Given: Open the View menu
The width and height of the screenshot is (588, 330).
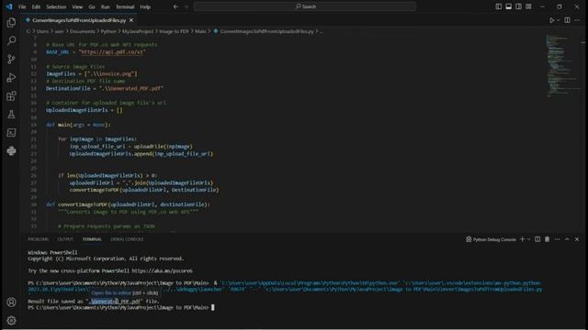Looking at the screenshot, I should click(77, 6).
